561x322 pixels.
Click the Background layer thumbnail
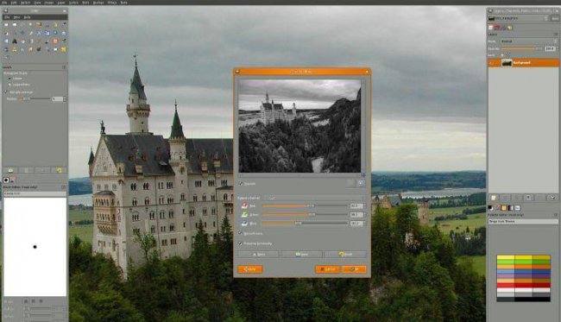pyautogui.click(x=507, y=63)
